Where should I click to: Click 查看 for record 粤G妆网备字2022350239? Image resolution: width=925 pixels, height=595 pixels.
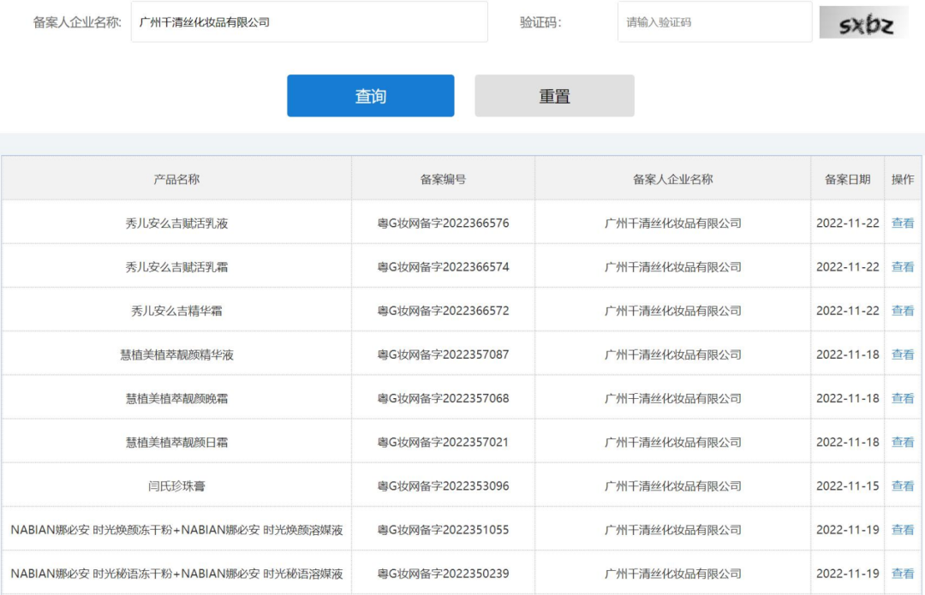click(903, 574)
